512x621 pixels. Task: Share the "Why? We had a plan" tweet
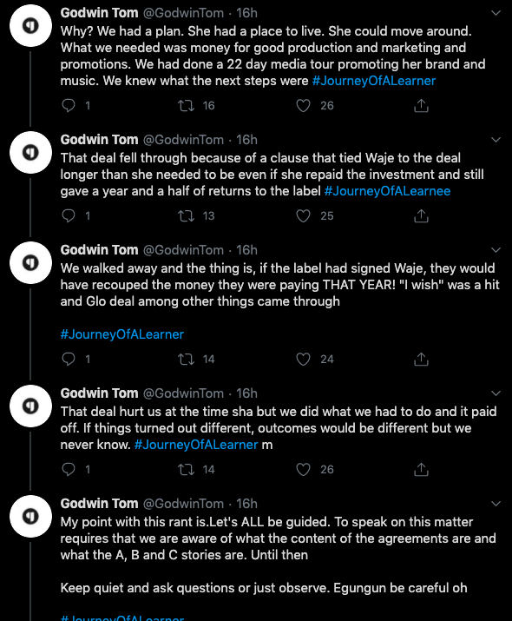[421, 105]
